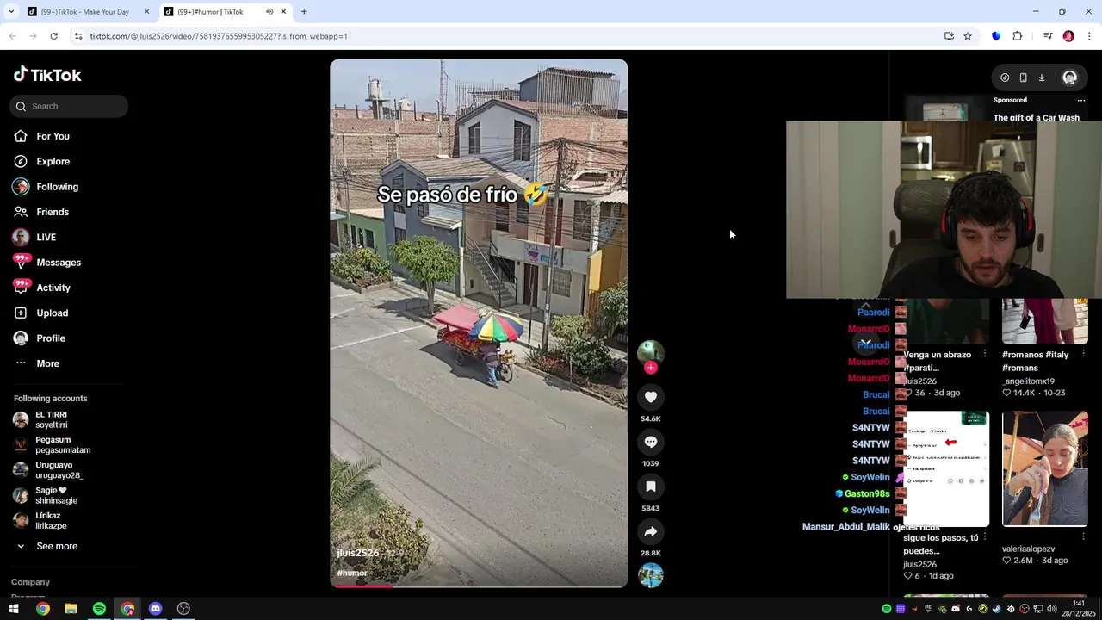Open Chrome three-dot menu
Image resolution: width=1102 pixels, height=620 pixels.
tap(1090, 36)
